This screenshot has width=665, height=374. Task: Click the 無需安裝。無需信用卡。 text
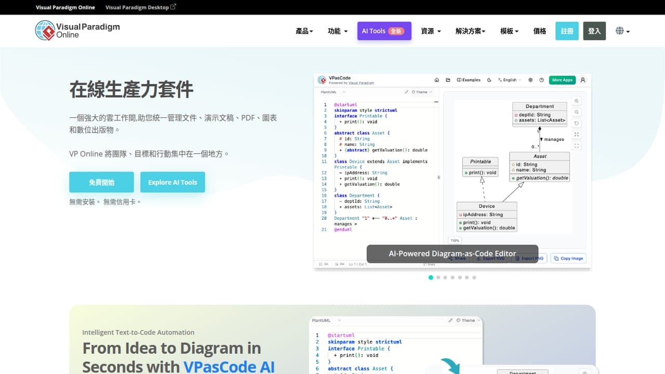pos(105,202)
